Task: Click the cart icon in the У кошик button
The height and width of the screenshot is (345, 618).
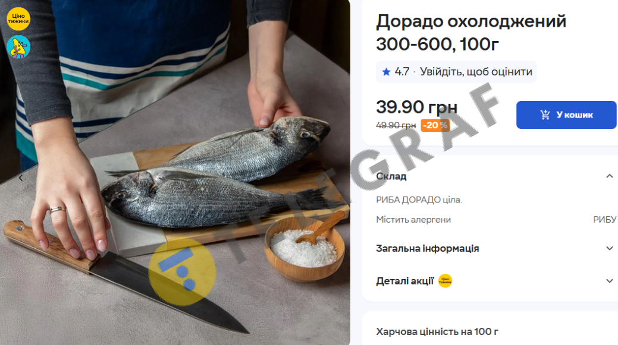Action: coord(545,115)
